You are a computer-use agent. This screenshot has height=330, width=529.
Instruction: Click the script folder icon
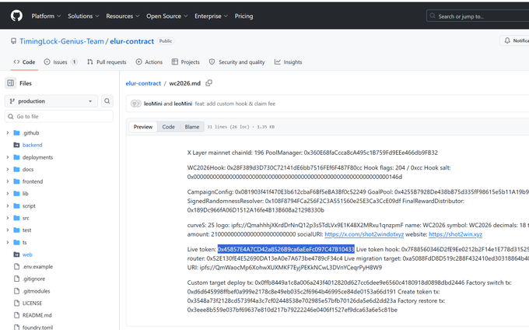(16, 205)
